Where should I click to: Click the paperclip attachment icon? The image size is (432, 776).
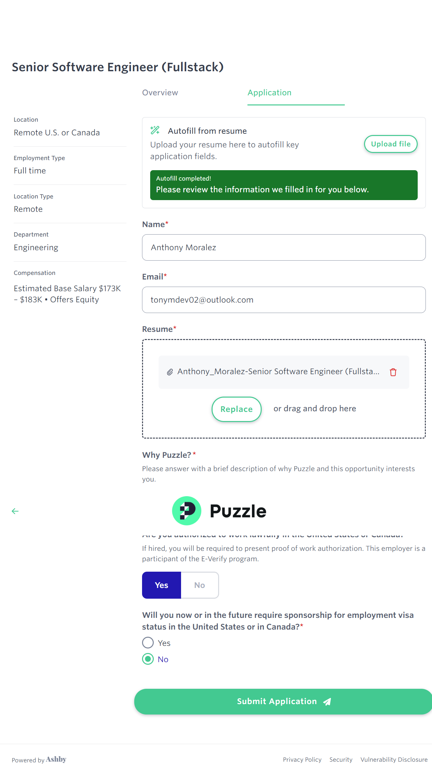pos(170,372)
